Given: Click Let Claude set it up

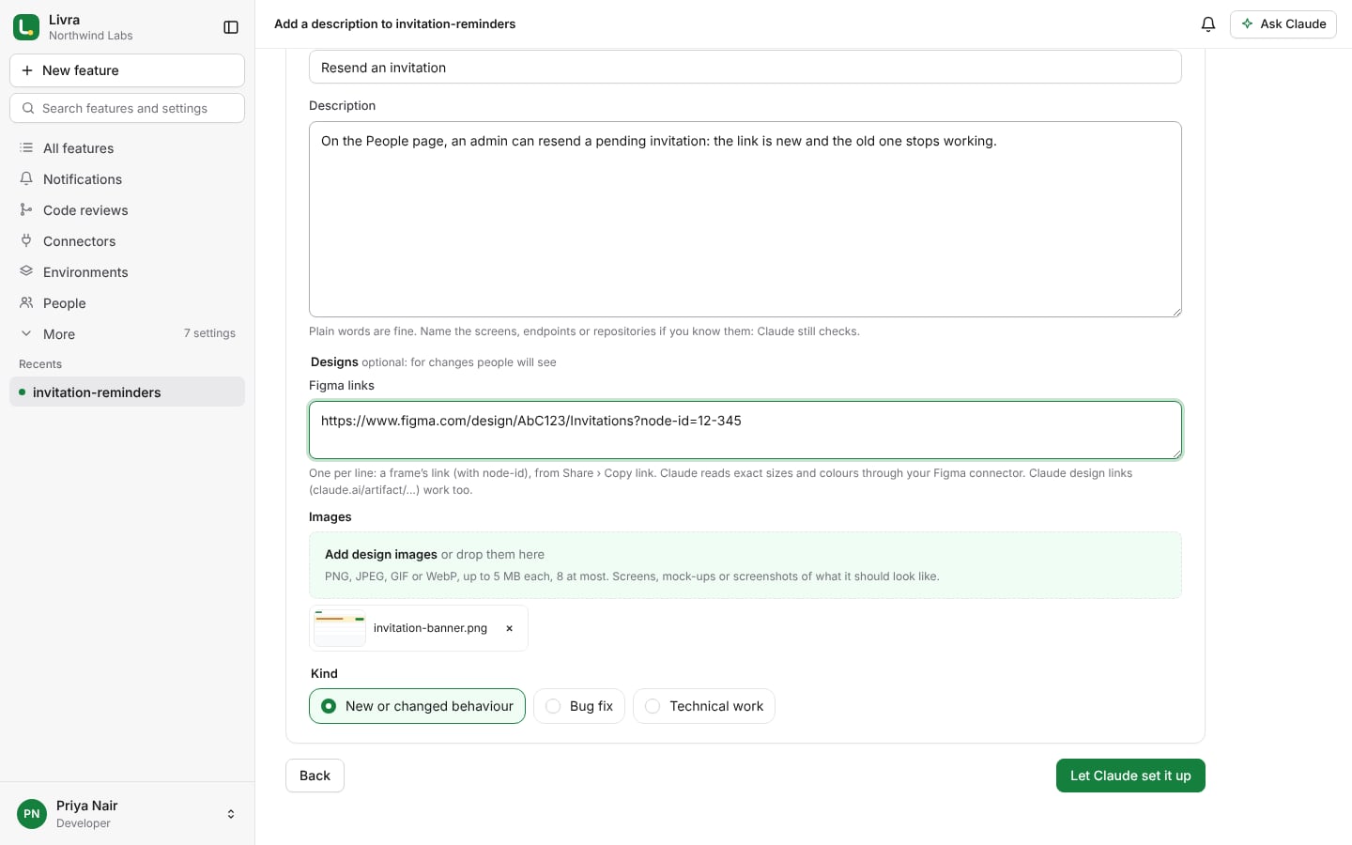Looking at the screenshot, I should pyautogui.click(x=1130, y=776).
